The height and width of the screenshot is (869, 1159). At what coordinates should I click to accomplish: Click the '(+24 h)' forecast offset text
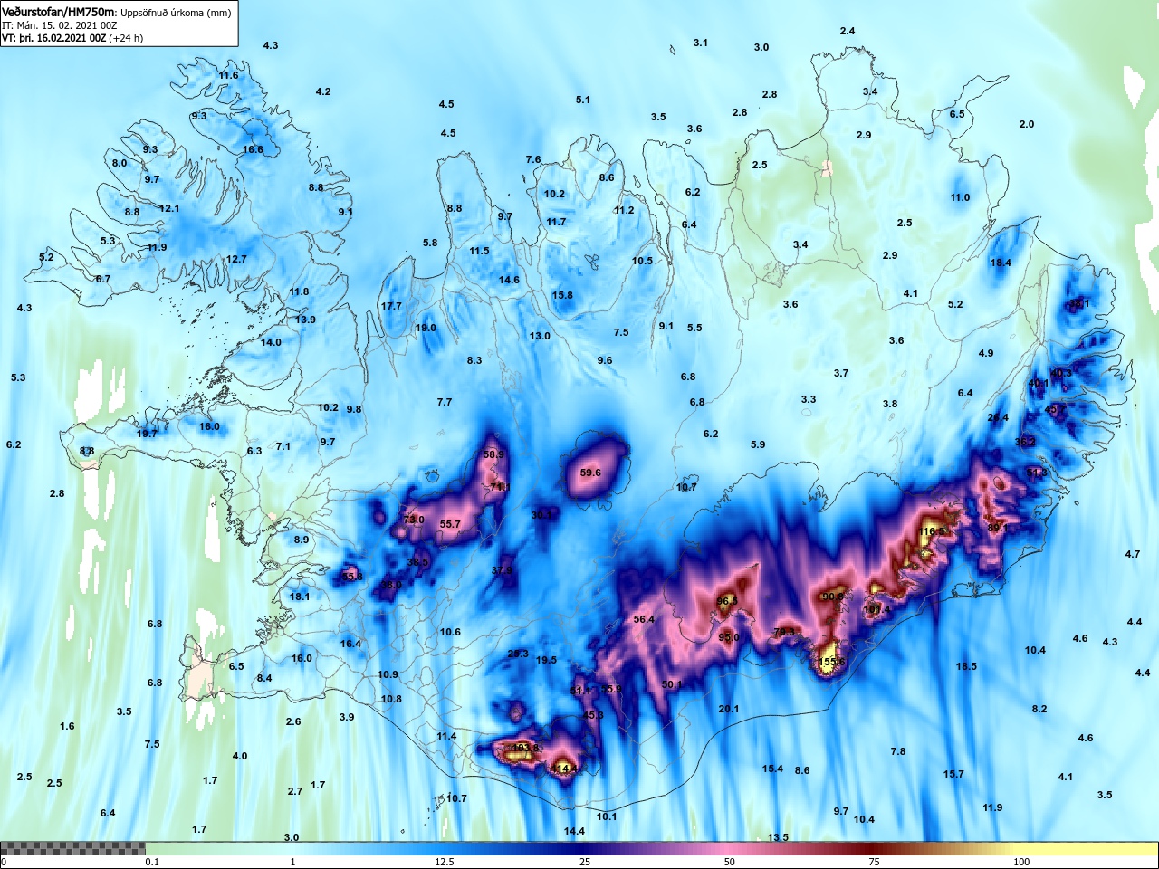[x=126, y=38]
